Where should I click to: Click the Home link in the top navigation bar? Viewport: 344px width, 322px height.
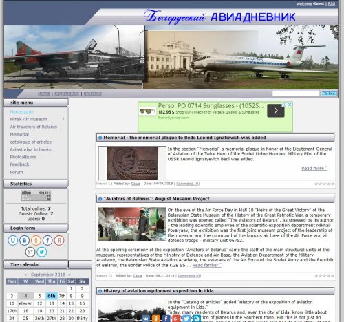(x=44, y=93)
